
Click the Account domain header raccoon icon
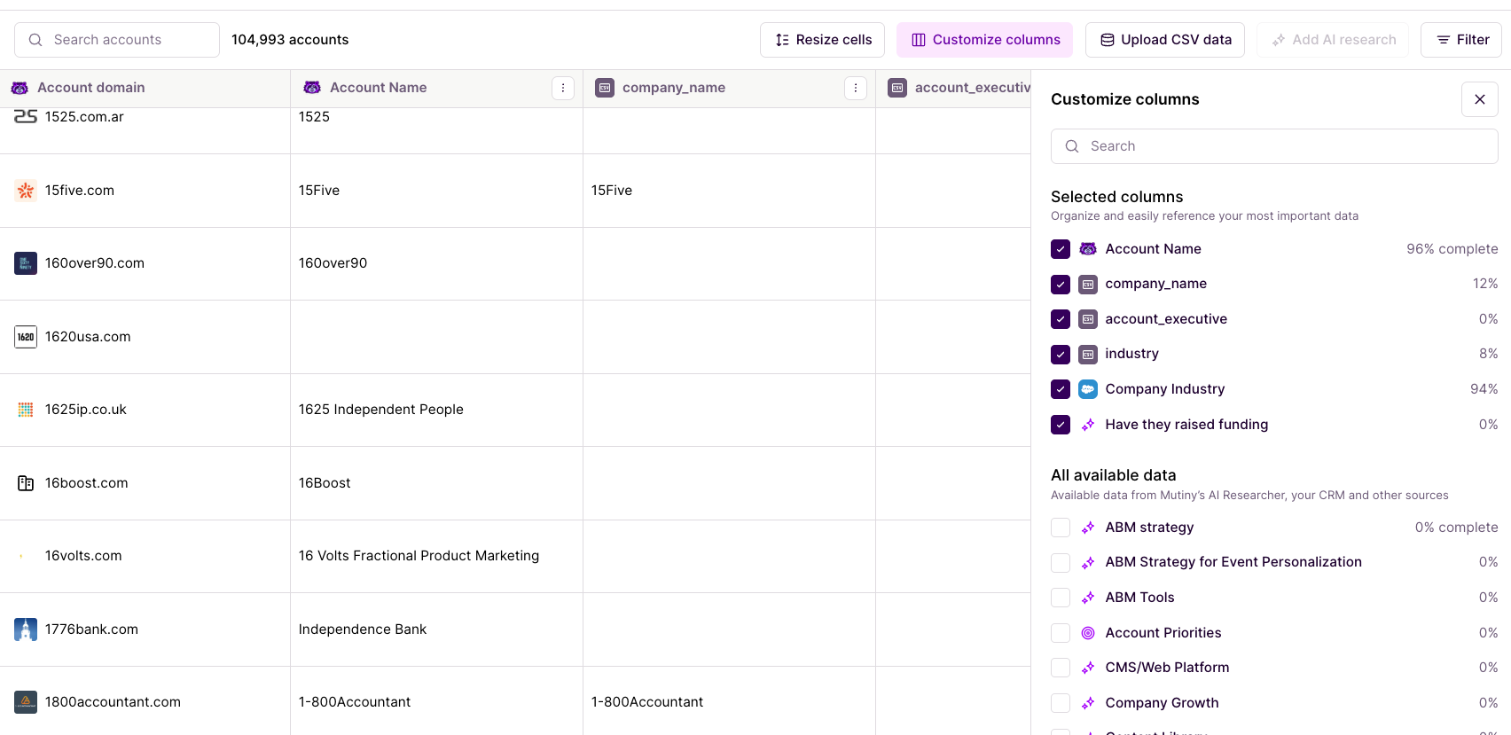click(20, 88)
